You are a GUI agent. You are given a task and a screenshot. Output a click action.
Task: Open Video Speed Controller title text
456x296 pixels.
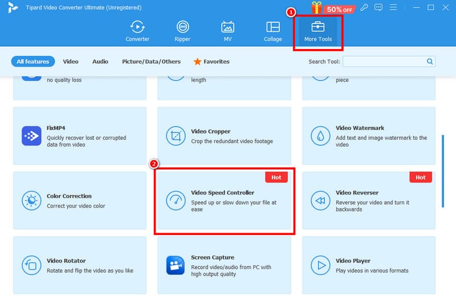(222, 192)
